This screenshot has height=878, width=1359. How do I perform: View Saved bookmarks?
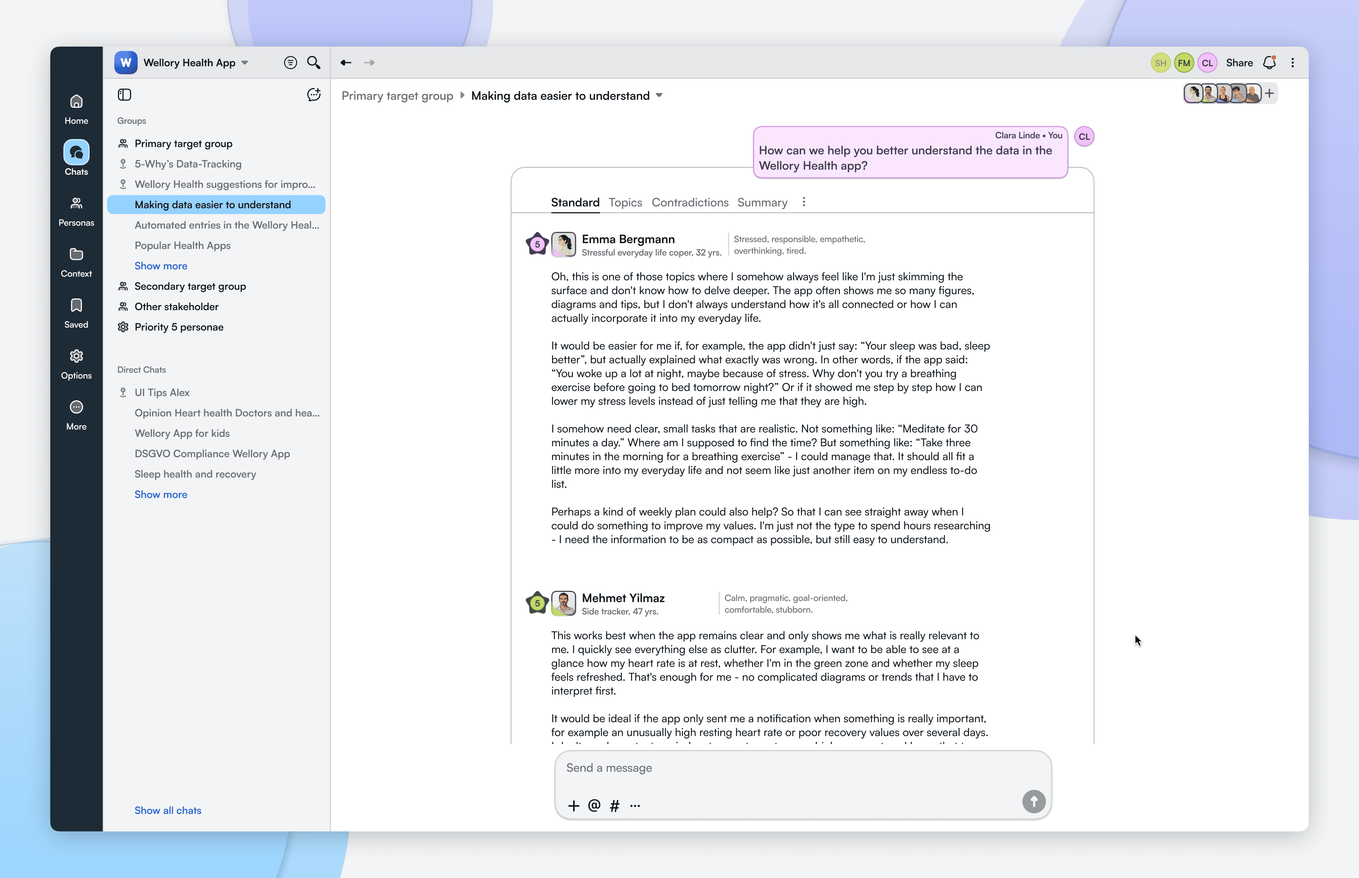76,313
